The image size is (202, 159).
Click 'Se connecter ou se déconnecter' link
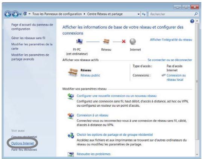170,60
